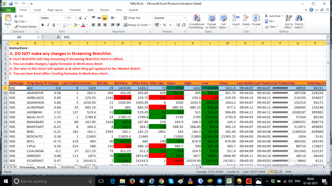Expand the formula bar
Image resolution: width=332 pixels, height=186 pixels.
point(328,37)
